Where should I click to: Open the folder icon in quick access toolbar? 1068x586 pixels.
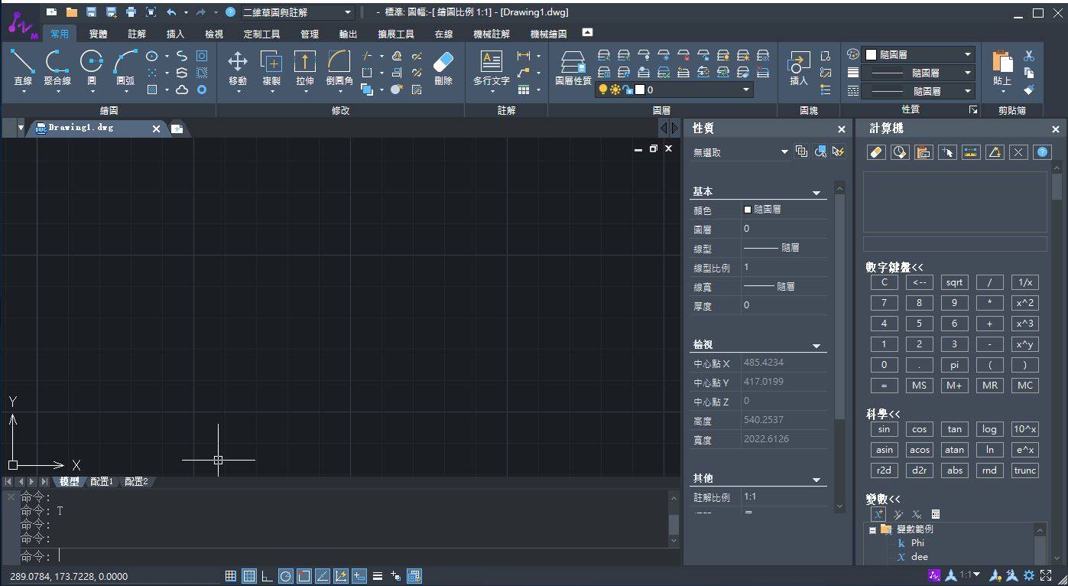click(71, 12)
